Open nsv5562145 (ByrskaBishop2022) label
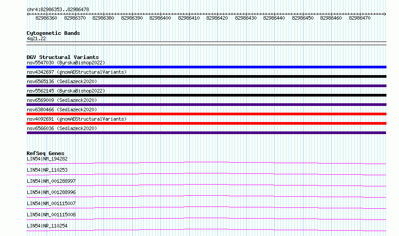This screenshot has width=399, height=236. pyautogui.click(x=66, y=91)
